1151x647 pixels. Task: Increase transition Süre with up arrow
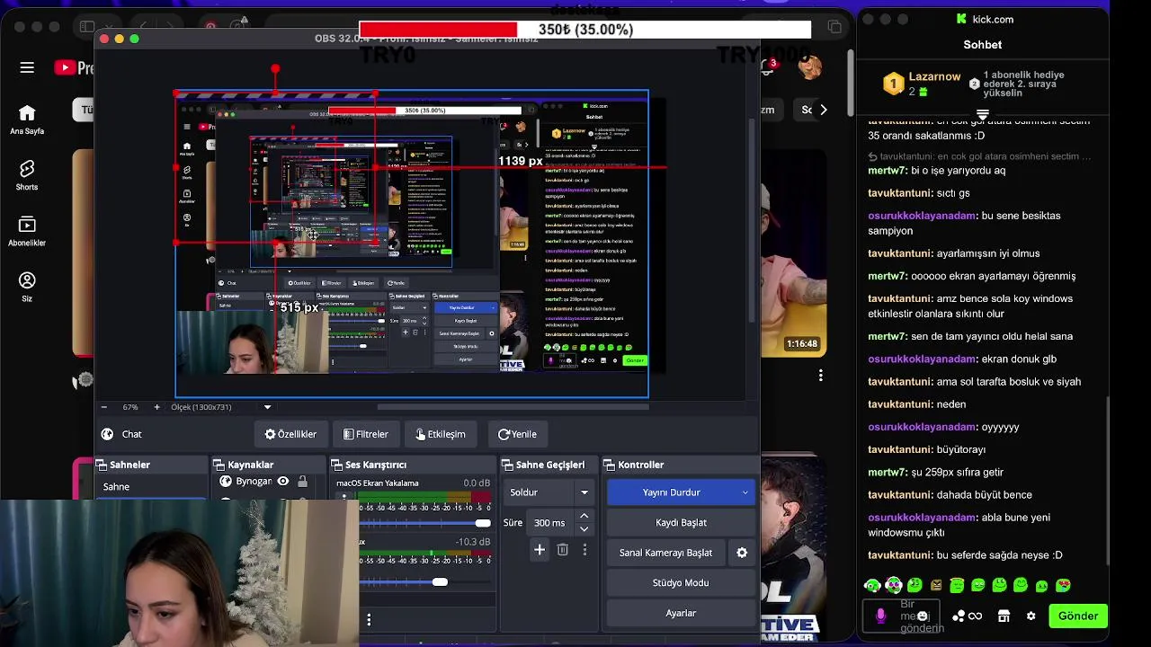(584, 516)
